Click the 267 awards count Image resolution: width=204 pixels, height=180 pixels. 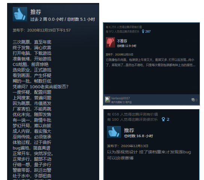coord(148,31)
